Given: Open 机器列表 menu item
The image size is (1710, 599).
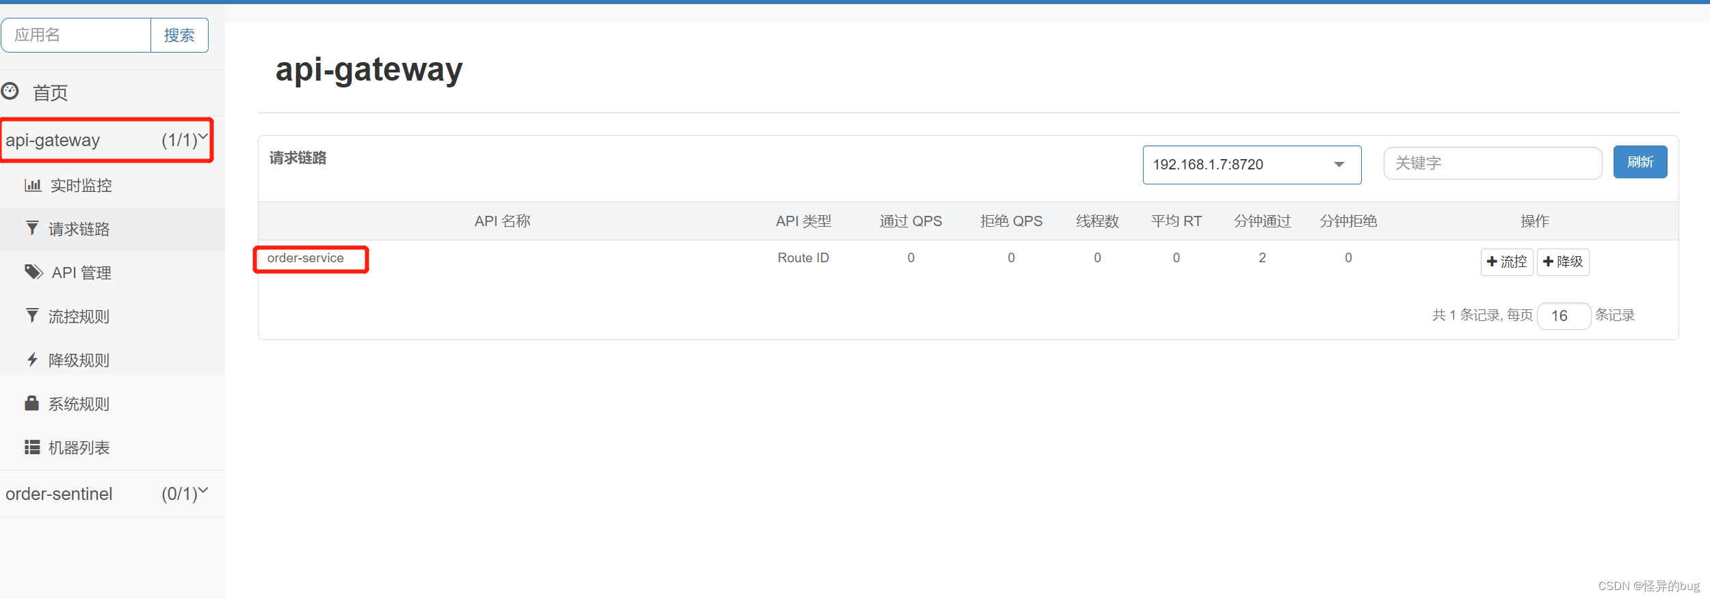Looking at the screenshot, I should (x=112, y=447).
